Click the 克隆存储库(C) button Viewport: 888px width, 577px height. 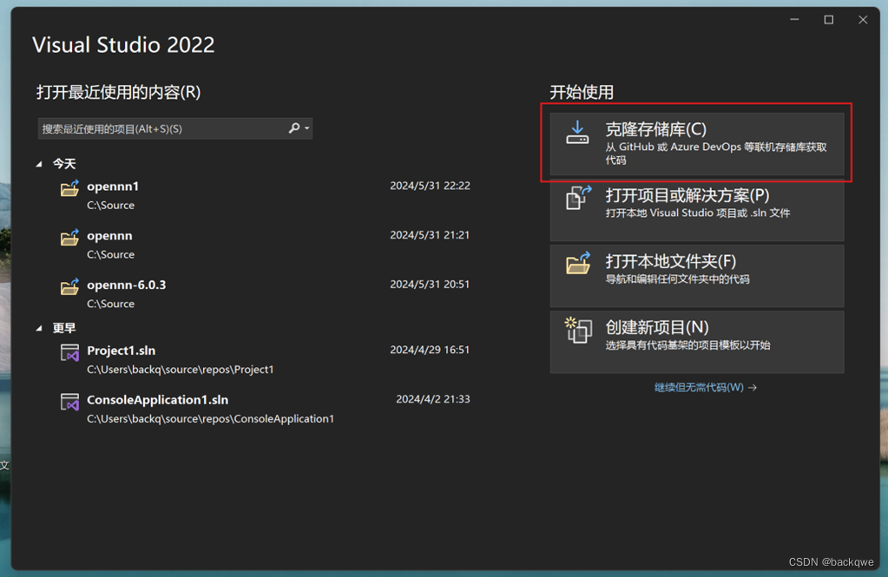tap(696, 144)
